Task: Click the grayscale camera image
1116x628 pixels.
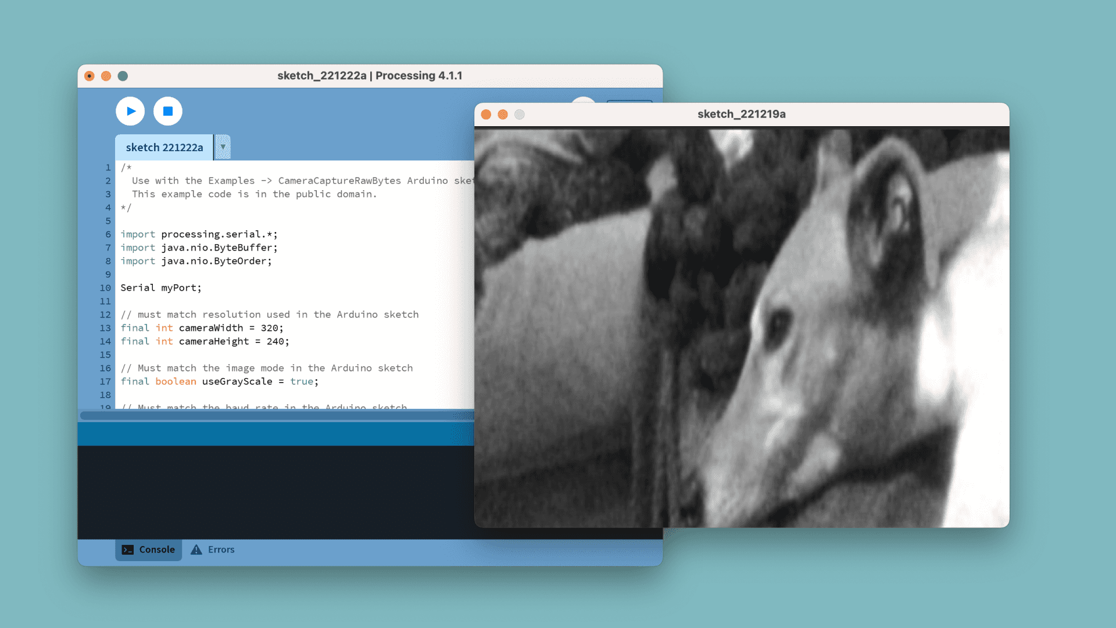Action: click(x=741, y=326)
